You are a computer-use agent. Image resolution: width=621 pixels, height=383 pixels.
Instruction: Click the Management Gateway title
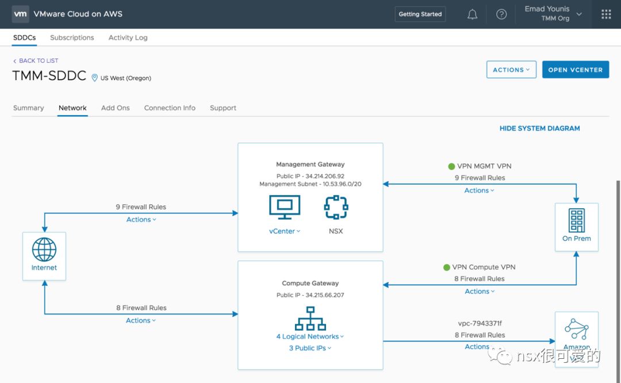click(310, 164)
